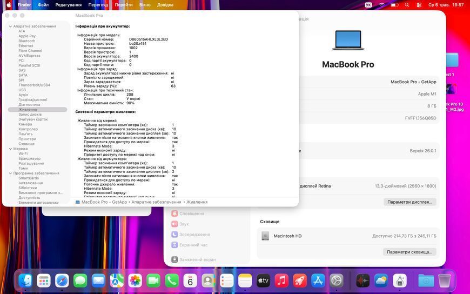Open Екранний час in System Settings sidebar
This screenshot has width=470, height=294.
point(190,245)
